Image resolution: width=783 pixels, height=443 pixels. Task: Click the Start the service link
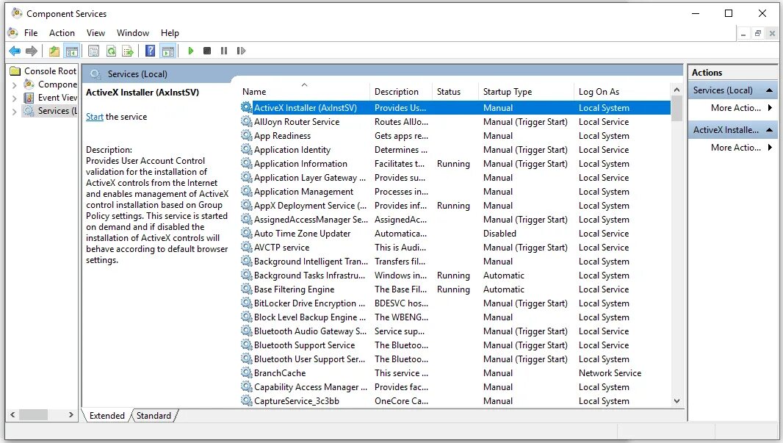coord(94,117)
